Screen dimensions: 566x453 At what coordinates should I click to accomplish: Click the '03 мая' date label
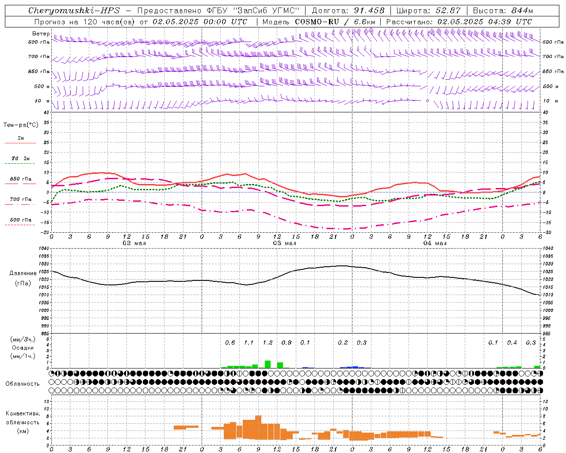click(x=284, y=243)
